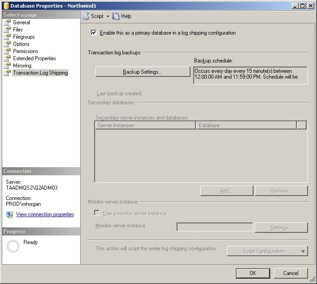The width and height of the screenshot is (317, 284).
Task: Click the Permissions page icon
Action: coord(7,51)
